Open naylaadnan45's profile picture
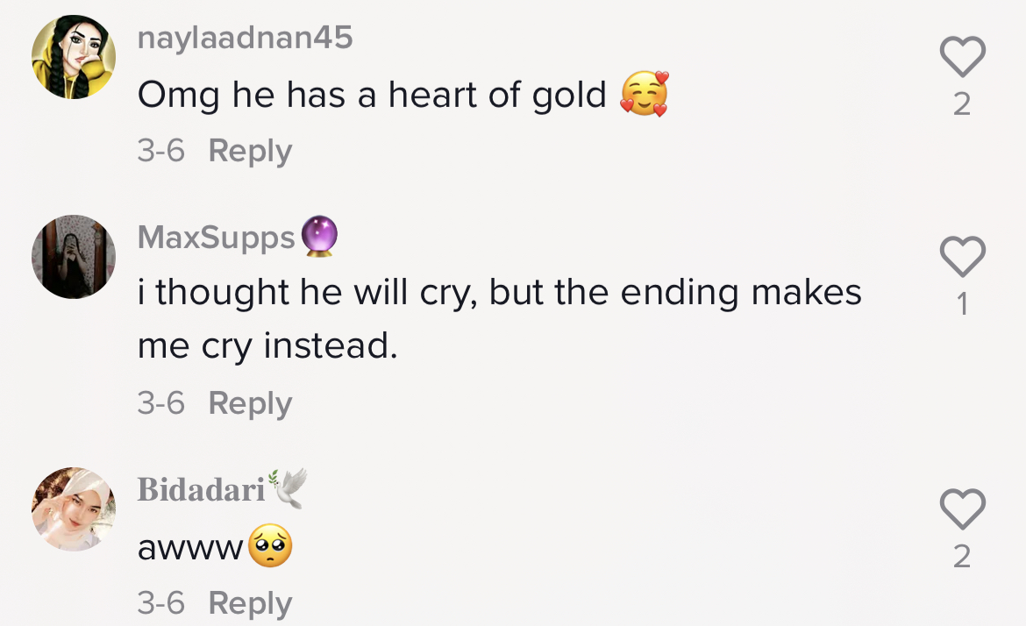The image size is (1026, 626). coord(74,57)
